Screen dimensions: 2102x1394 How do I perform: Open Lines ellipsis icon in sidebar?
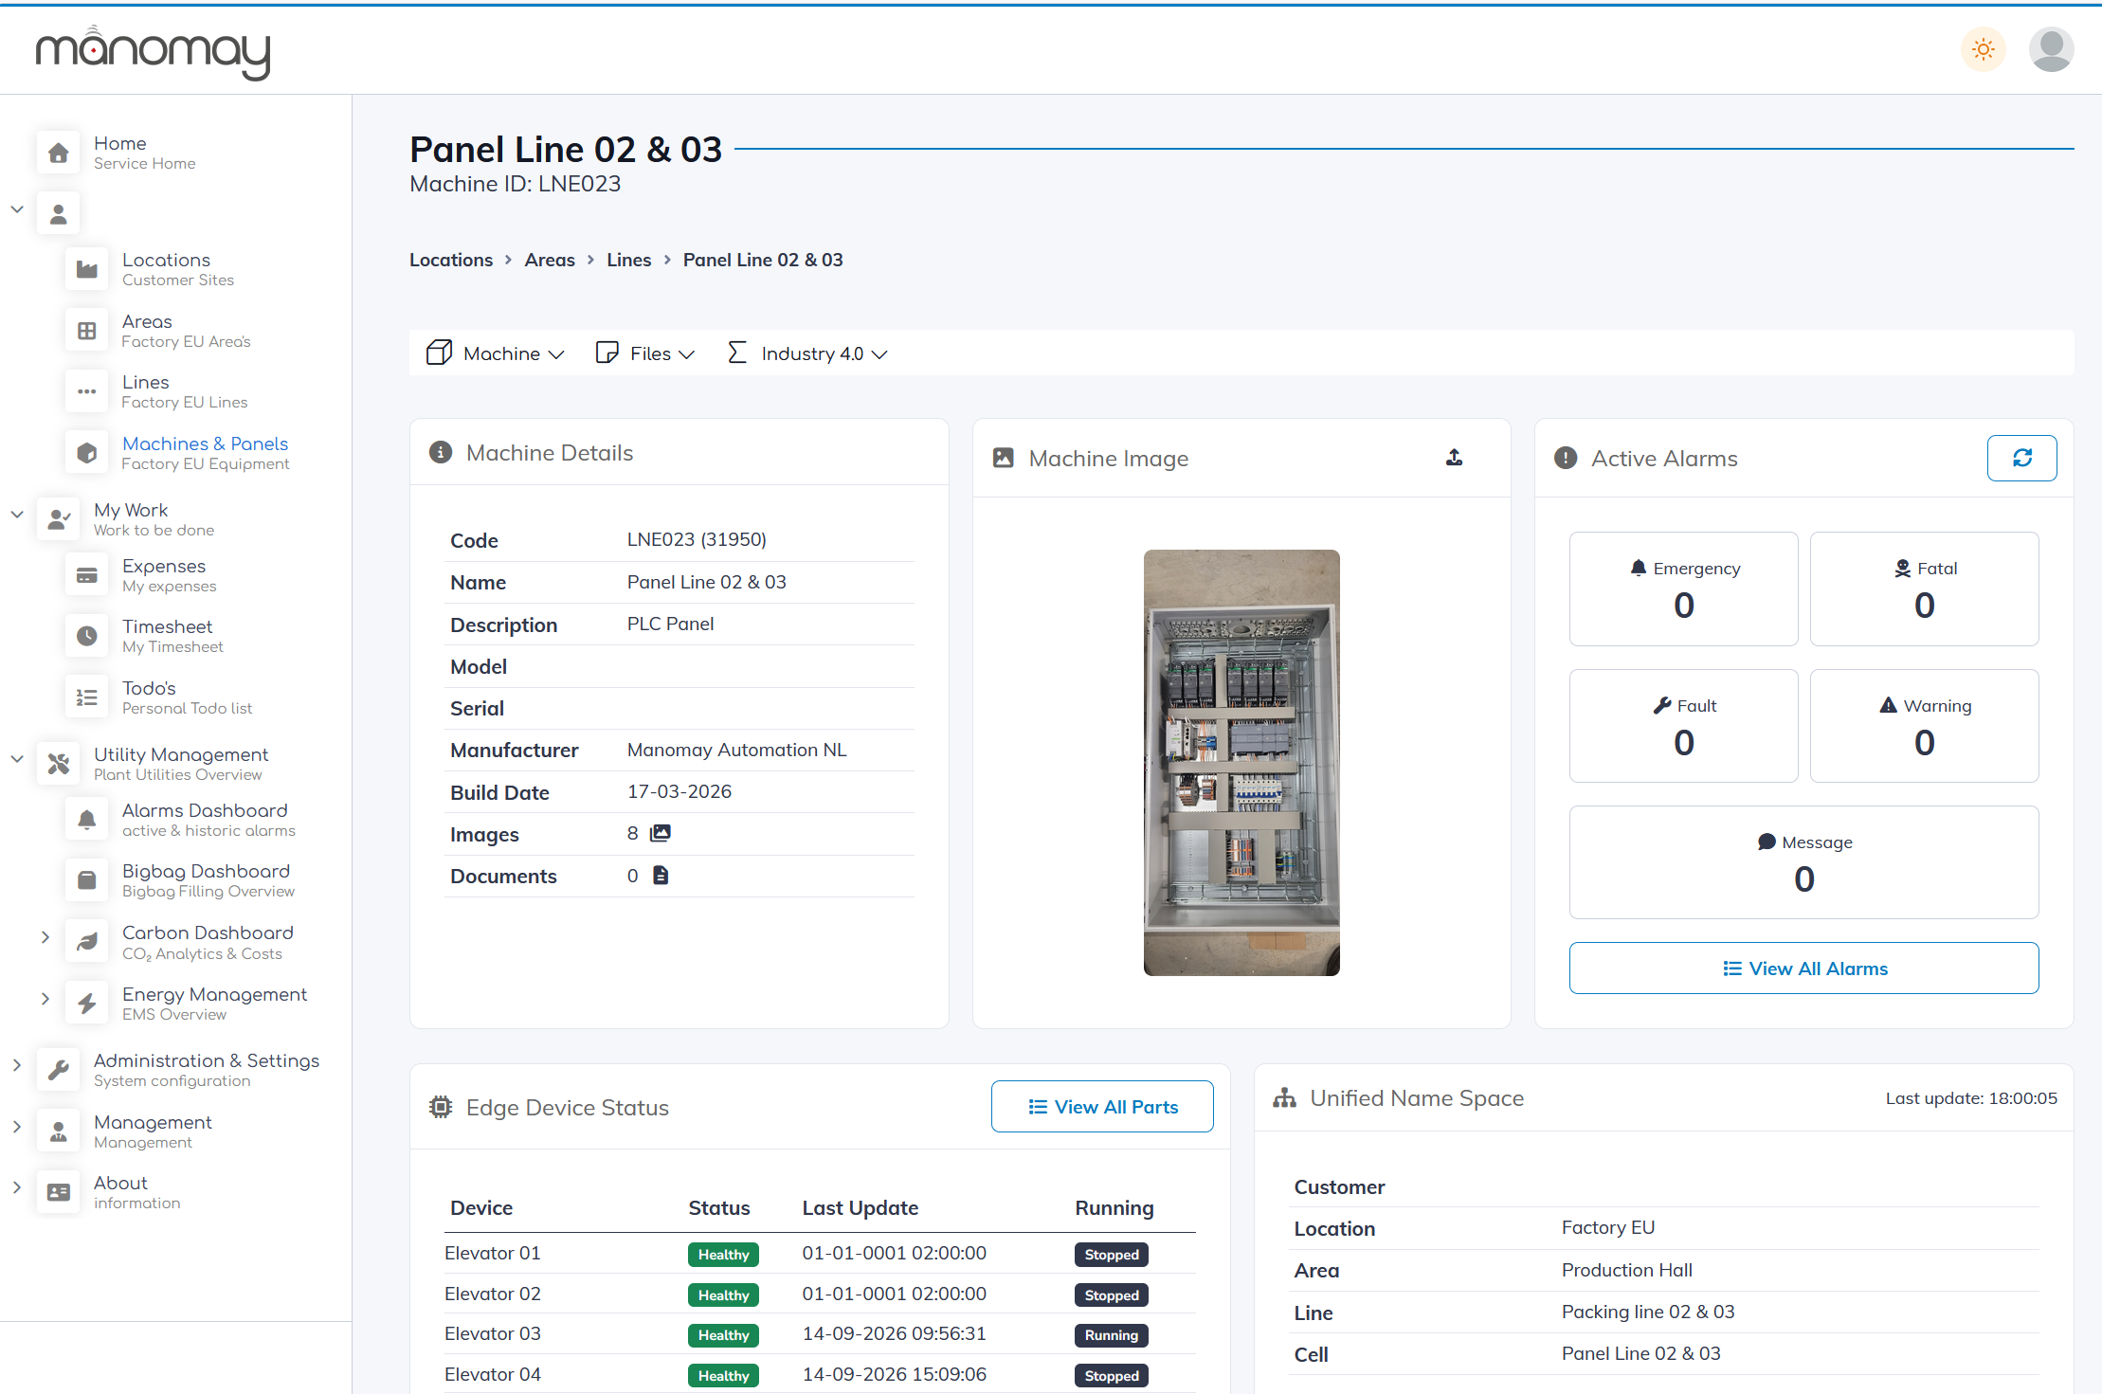tap(87, 391)
